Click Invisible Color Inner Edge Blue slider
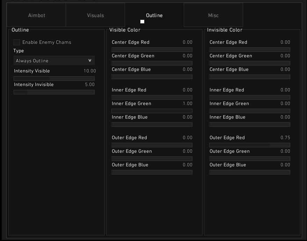Screen dimensions: 307x241 click(x=250, y=125)
